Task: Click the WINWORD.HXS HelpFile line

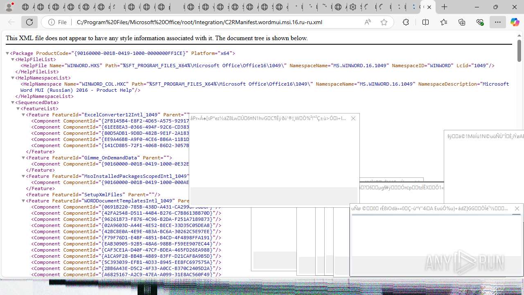Action: point(257,66)
